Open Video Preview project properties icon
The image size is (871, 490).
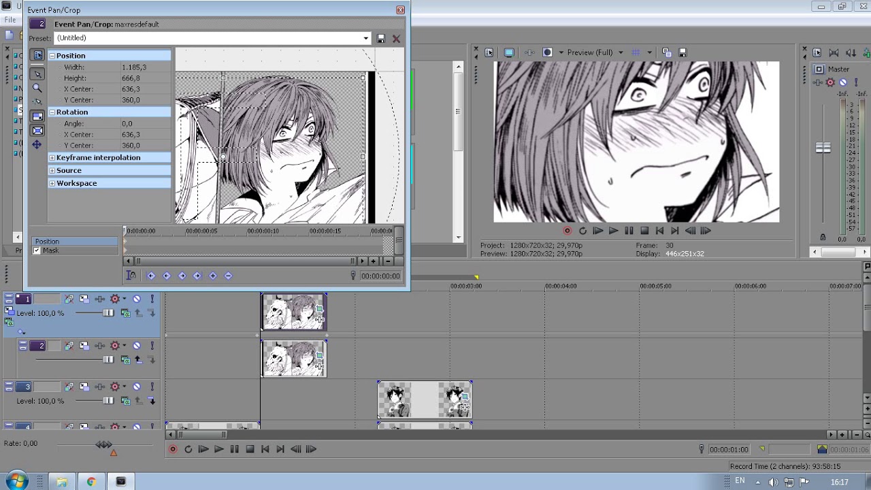(x=489, y=52)
